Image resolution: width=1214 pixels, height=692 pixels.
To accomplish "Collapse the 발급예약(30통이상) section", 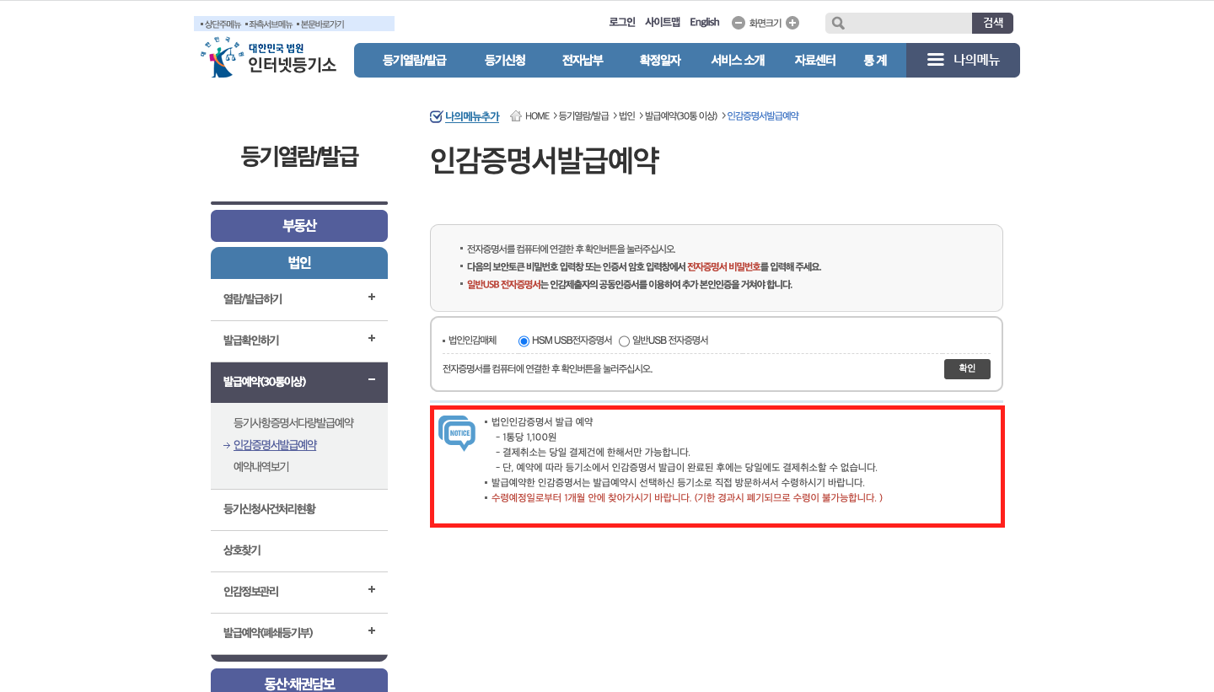I will click(x=371, y=382).
